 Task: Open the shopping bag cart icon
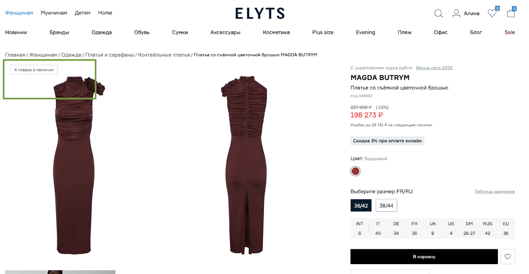pyautogui.click(x=511, y=13)
